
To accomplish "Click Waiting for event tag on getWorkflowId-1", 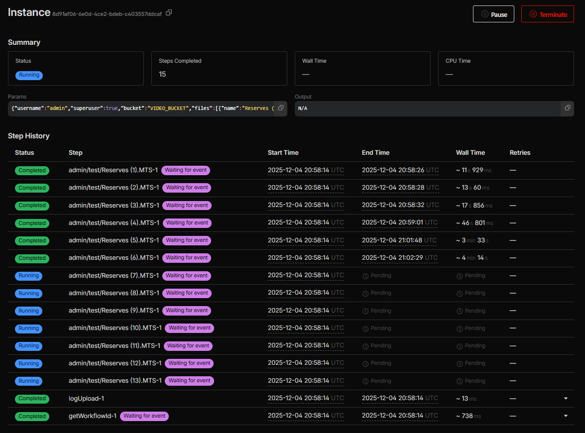I will coord(144,416).
